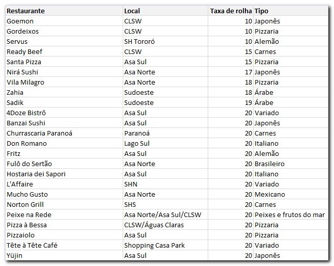This screenshot has width=334, height=266.
Task: Select the Ready Beef cell
Action: [x=24, y=51]
